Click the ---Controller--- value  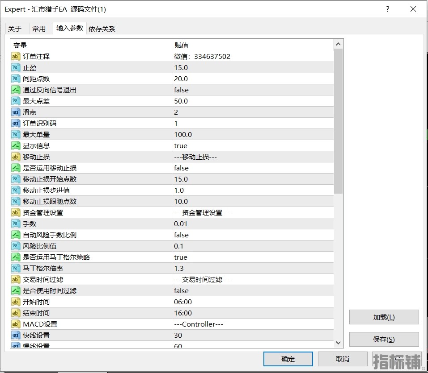[199, 324]
